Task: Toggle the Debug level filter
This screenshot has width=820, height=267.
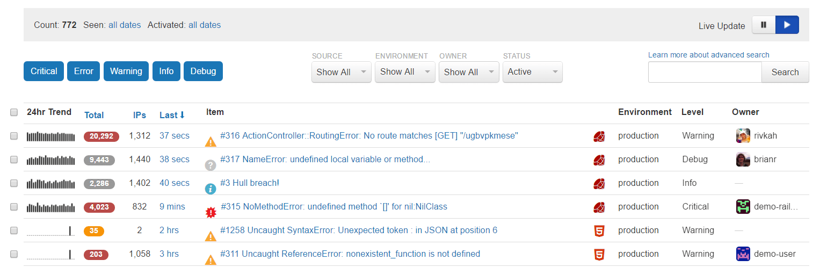Action: click(x=203, y=71)
